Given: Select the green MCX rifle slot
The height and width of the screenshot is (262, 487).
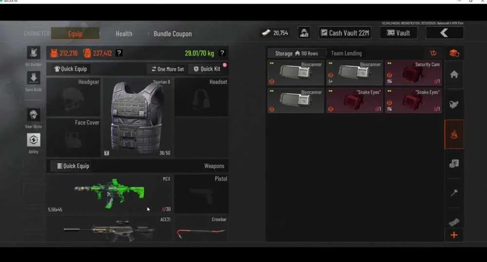Looking at the screenshot, I should pos(109,194).
